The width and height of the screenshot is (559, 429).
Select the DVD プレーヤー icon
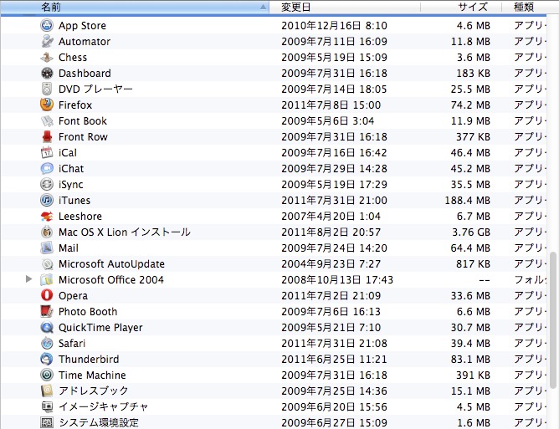click(x=47, y=89)
